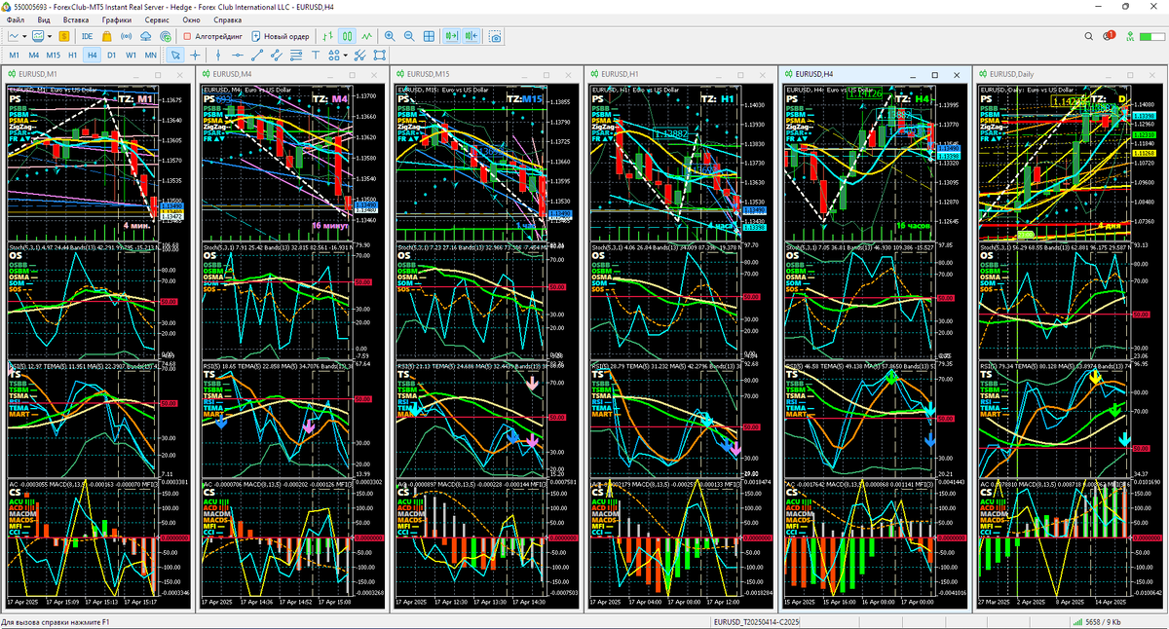Open the Сервис menu
This screenshot has width=1169, height=629.
click(x=156, y=19)
